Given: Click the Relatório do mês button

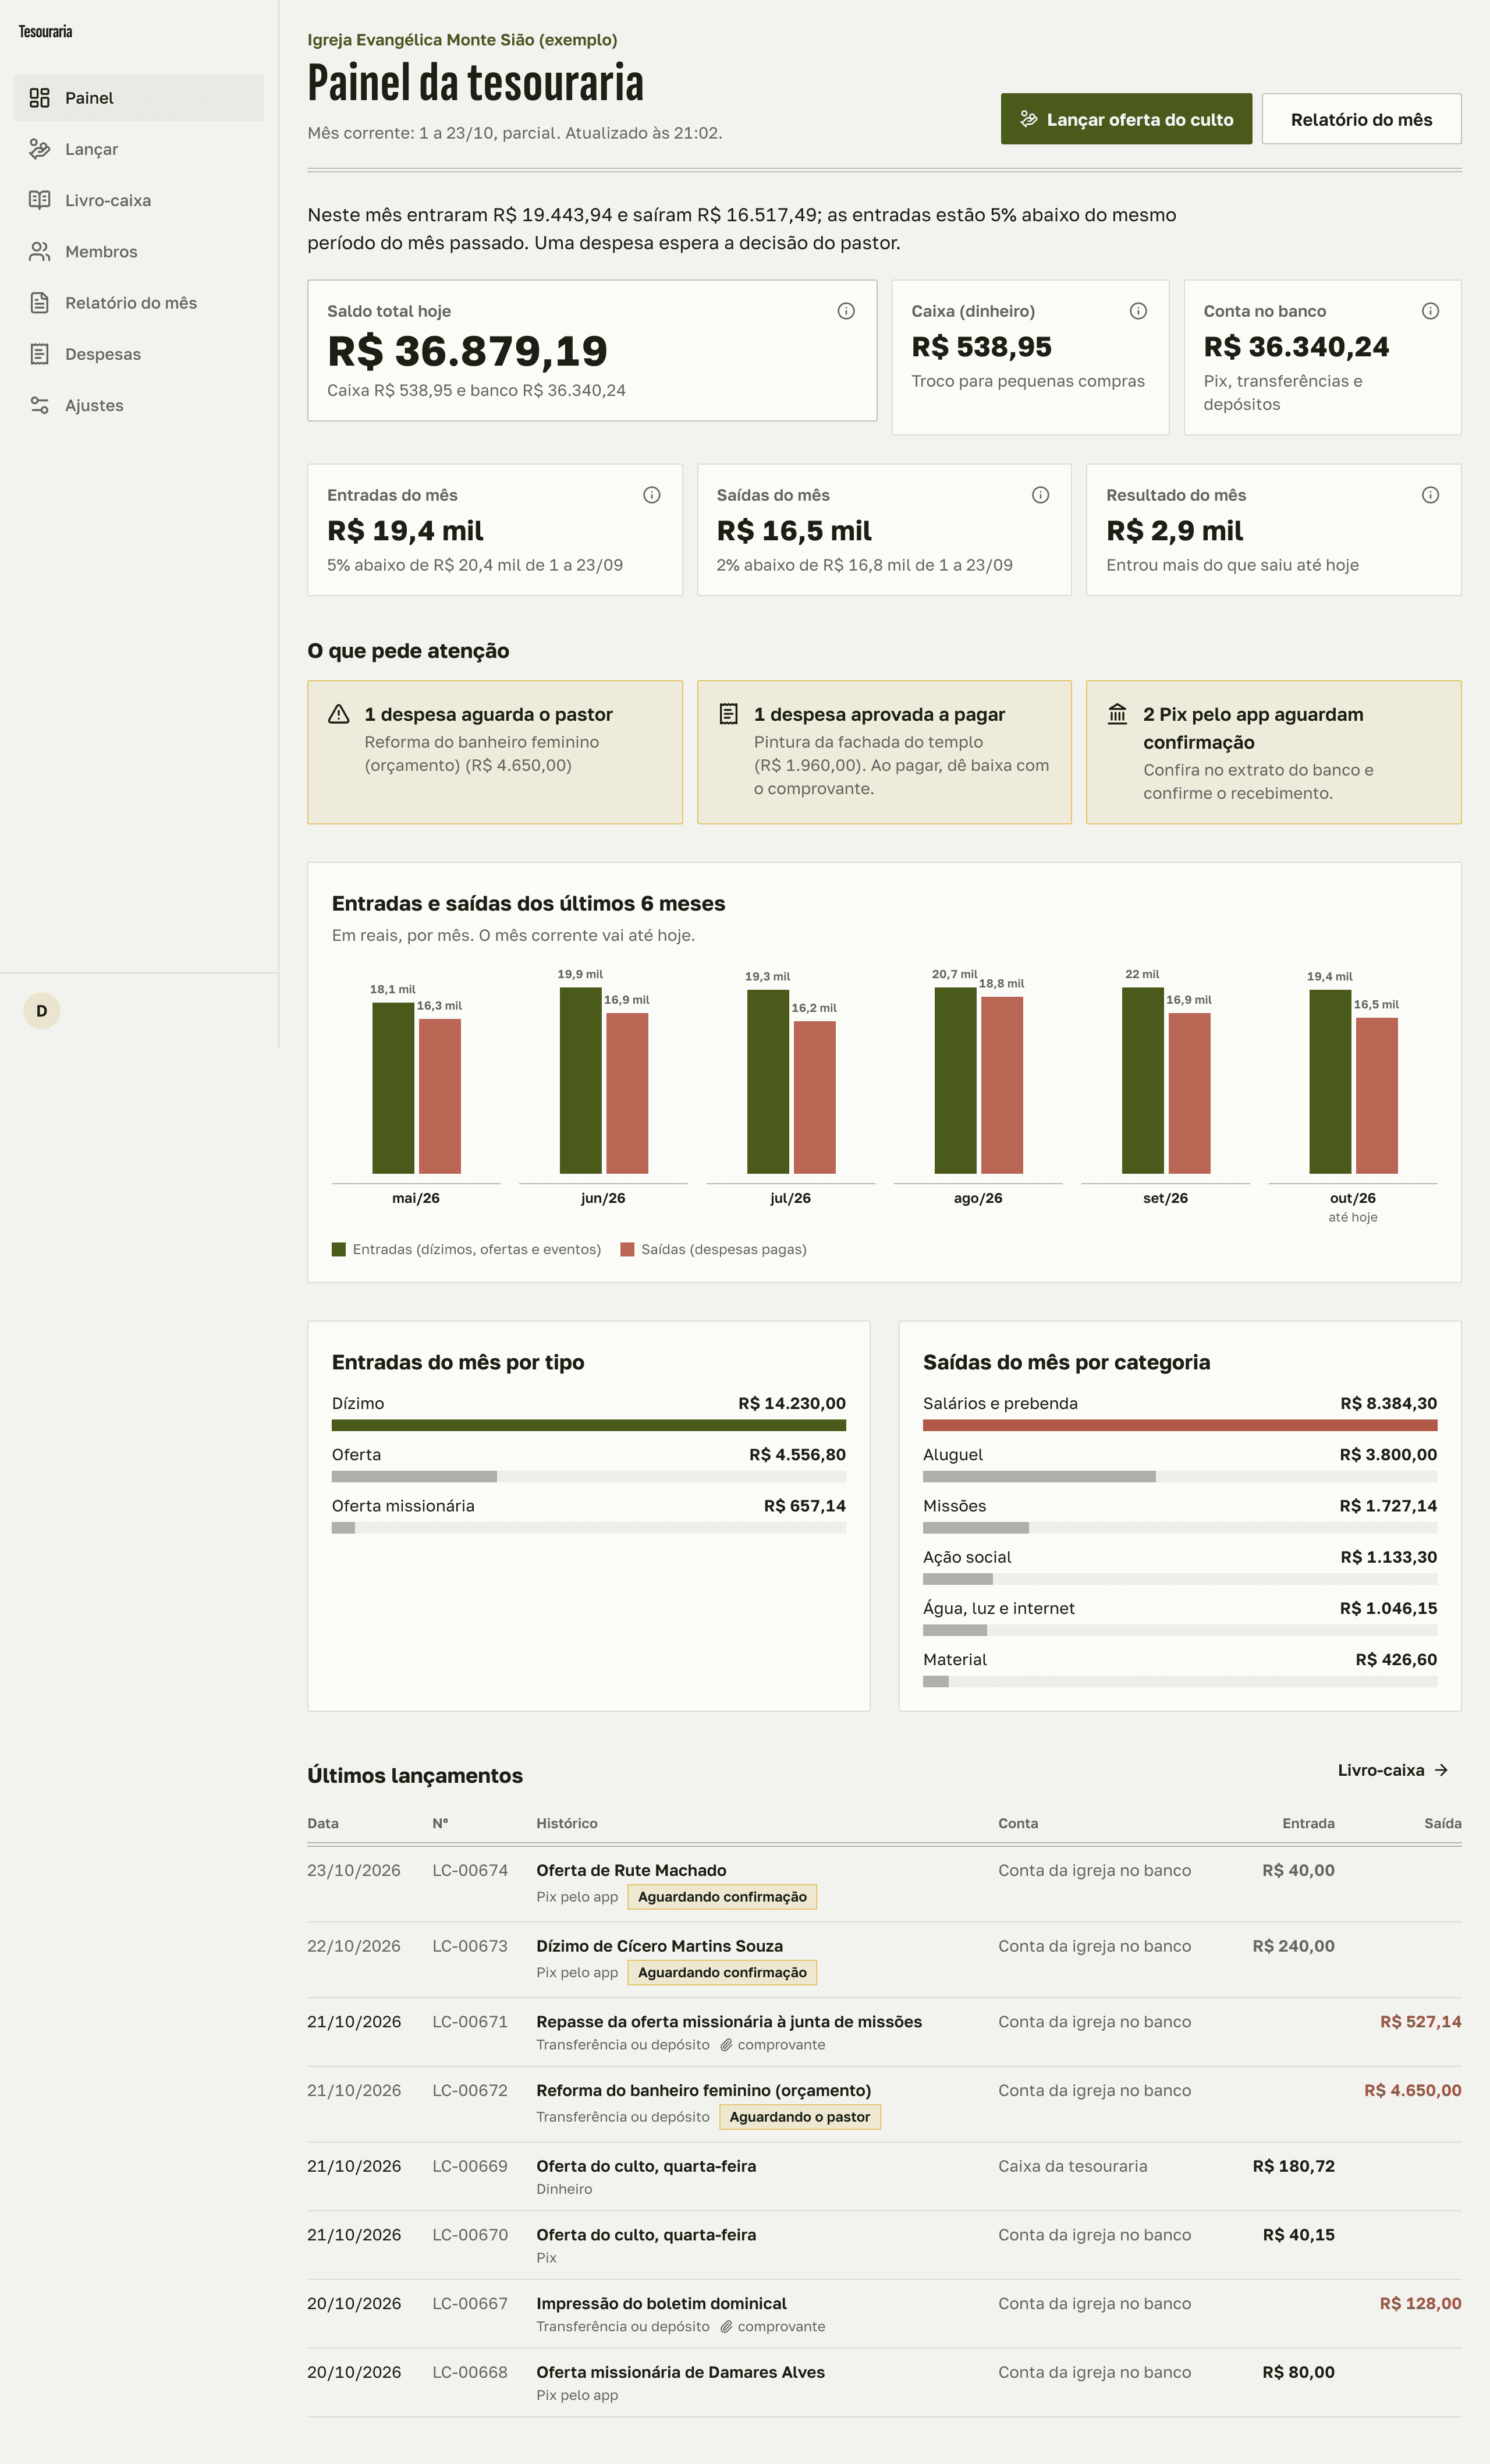Looking at the screenshot, I should (x=1361, y=119).
